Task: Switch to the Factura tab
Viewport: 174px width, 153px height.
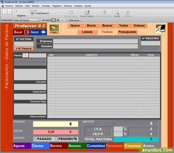Action: click(x=107, y=32)
